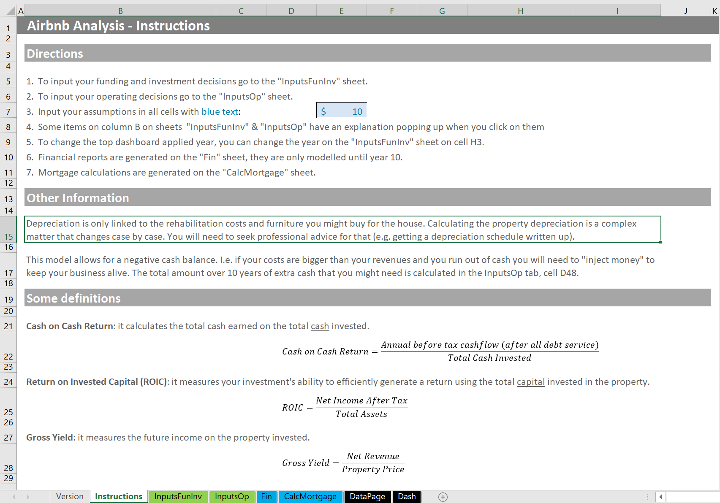This screenshot has width=720, height=503.
Task: Click the previous sheet navigation arrow
Action: coord(14,497)
